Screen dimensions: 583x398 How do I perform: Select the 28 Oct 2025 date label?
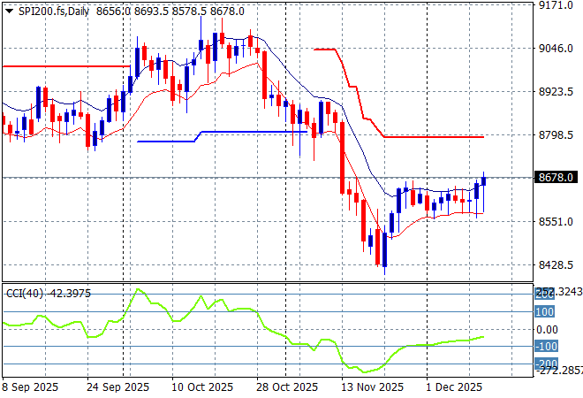click(287, 387)
